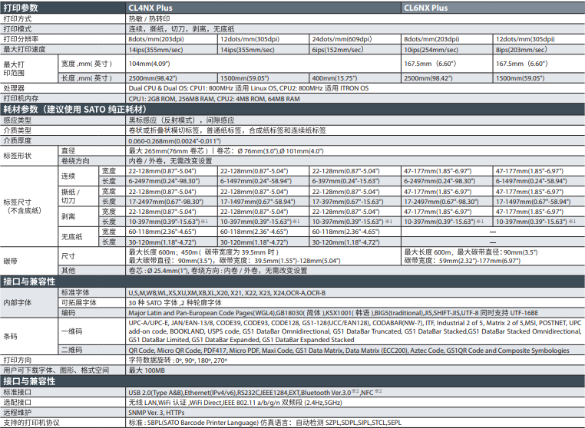Viewport: 585px width, 428px height.
Task: Click "内卷 / 外卷，无需改变设置" in 卷绕方向 row
Action: tap(170, 161)
